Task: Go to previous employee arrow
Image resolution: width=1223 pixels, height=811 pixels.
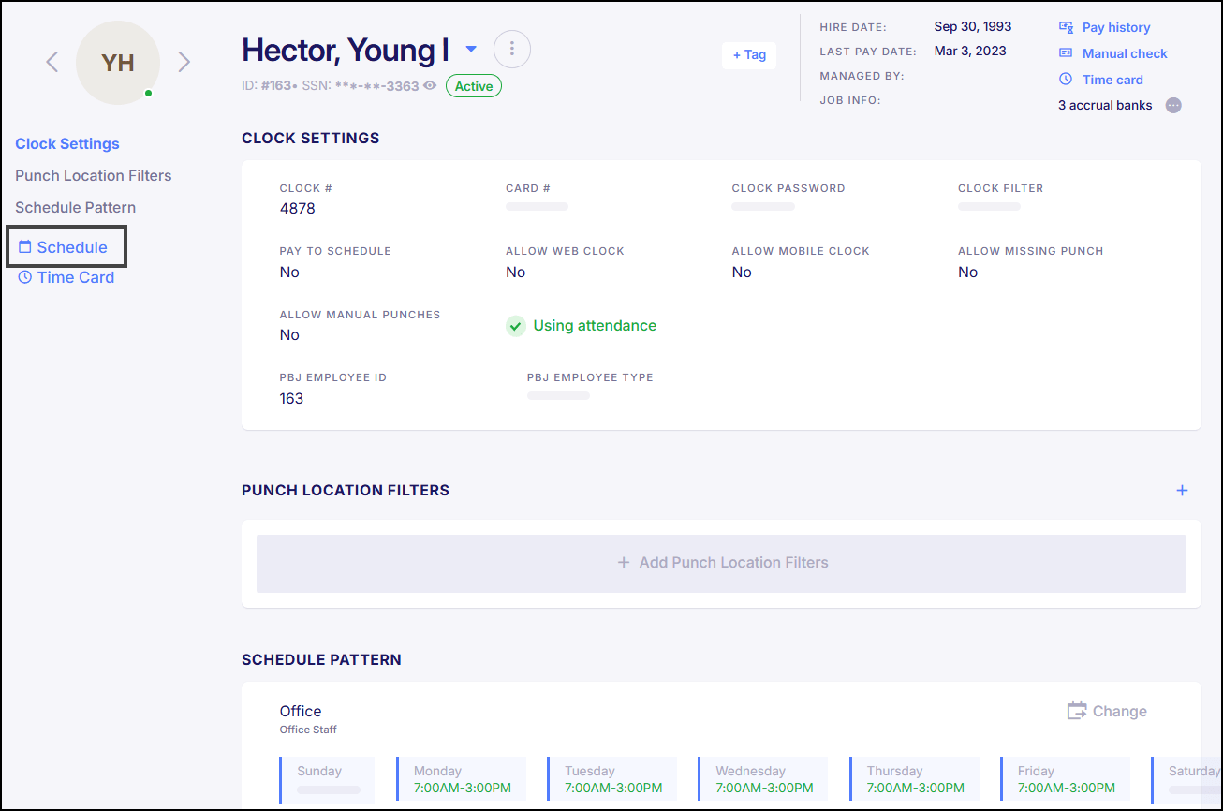Action: pos(52,63)
